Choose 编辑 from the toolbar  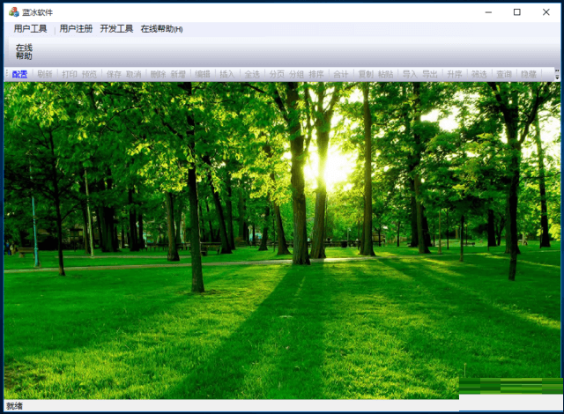click(203, 75)
